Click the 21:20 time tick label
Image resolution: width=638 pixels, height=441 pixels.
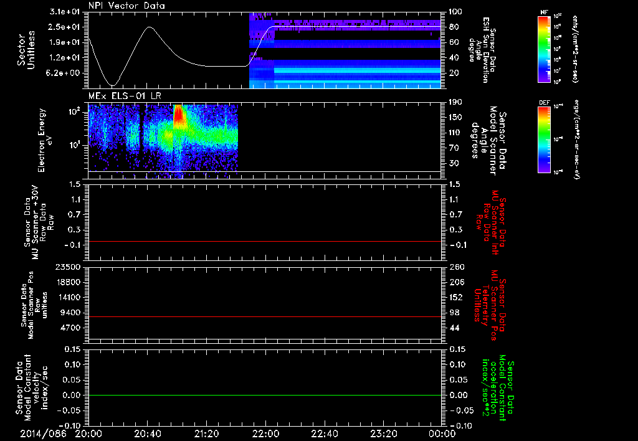[x=206, y=434]
